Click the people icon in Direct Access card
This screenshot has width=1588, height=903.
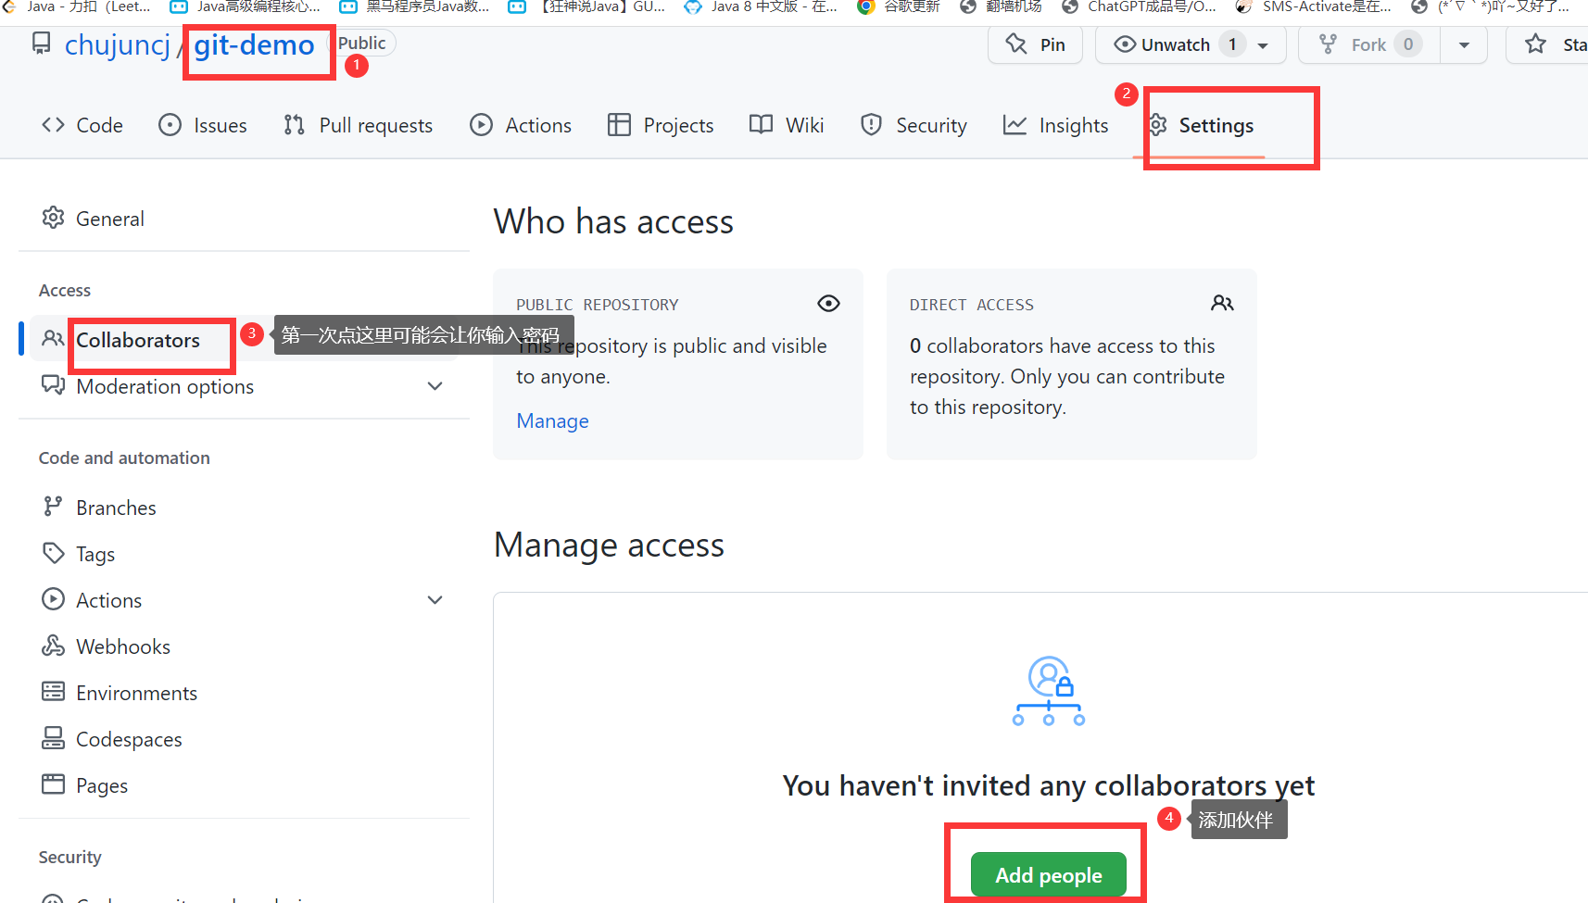click(x=1222, y=304)
